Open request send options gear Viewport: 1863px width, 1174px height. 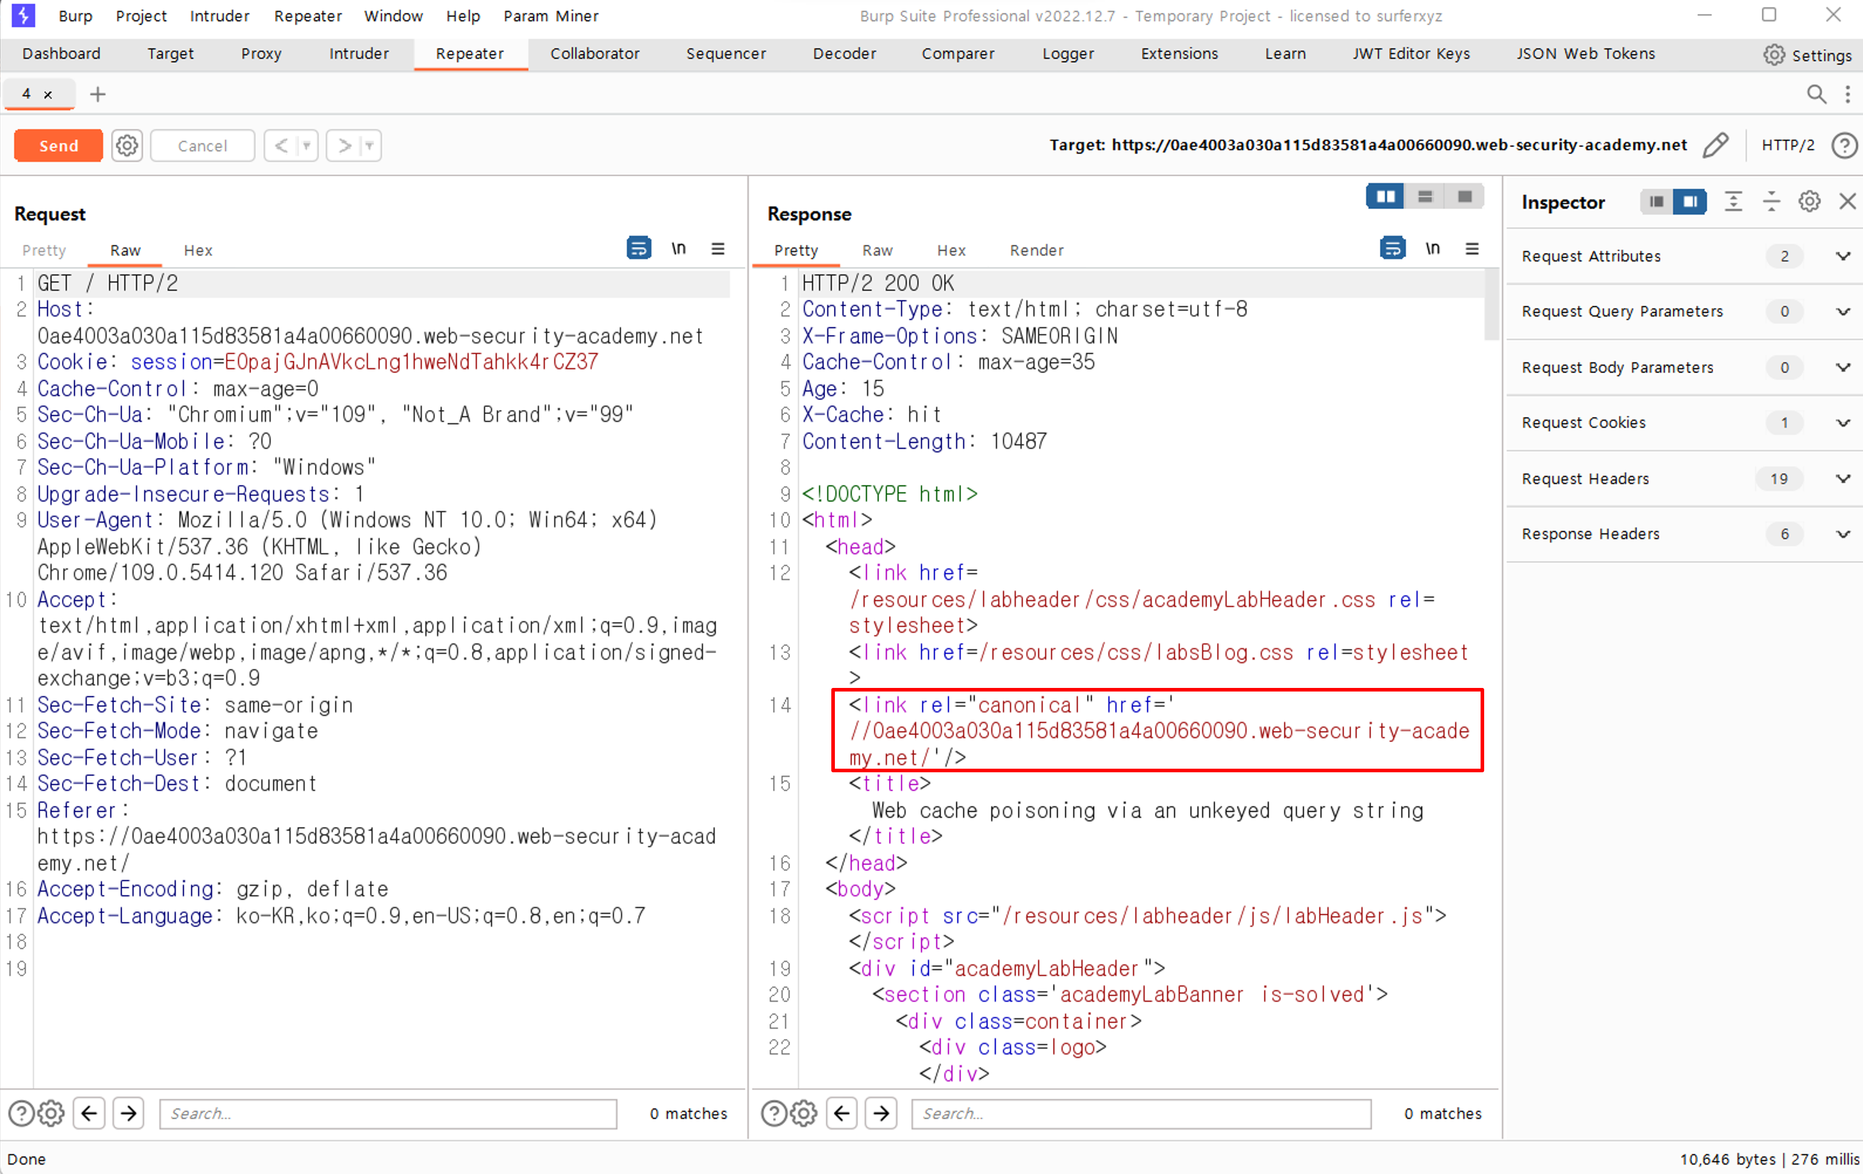click(127, 145)
